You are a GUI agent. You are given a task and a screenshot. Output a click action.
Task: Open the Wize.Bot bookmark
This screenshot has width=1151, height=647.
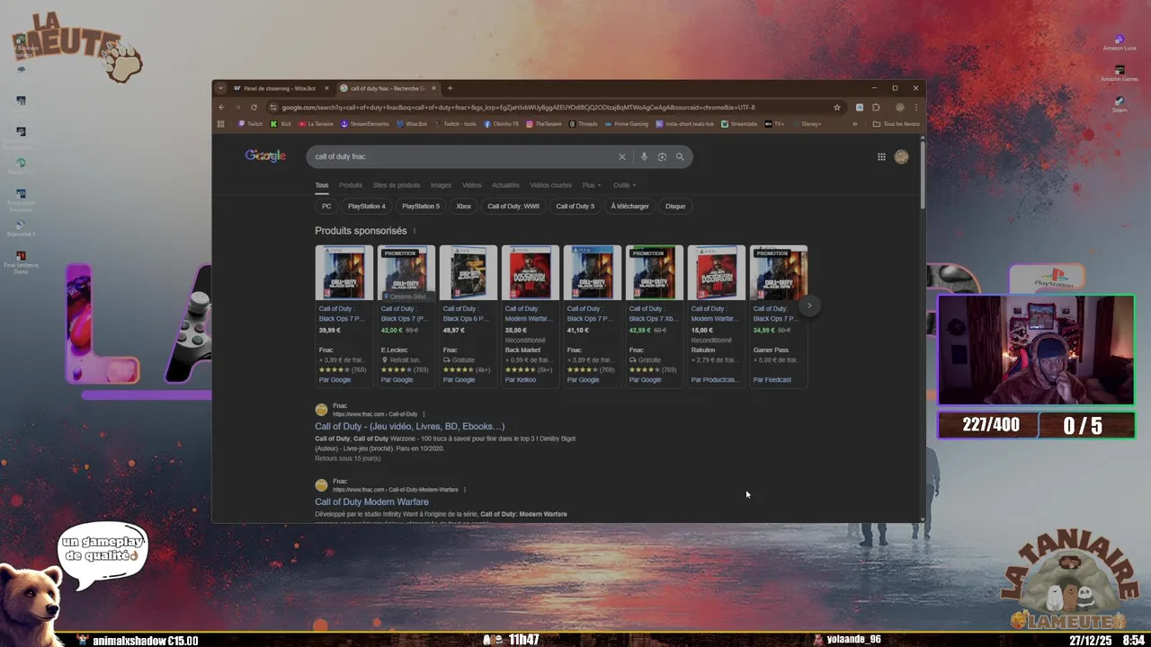pyautogui.click(x=412, y=124)
